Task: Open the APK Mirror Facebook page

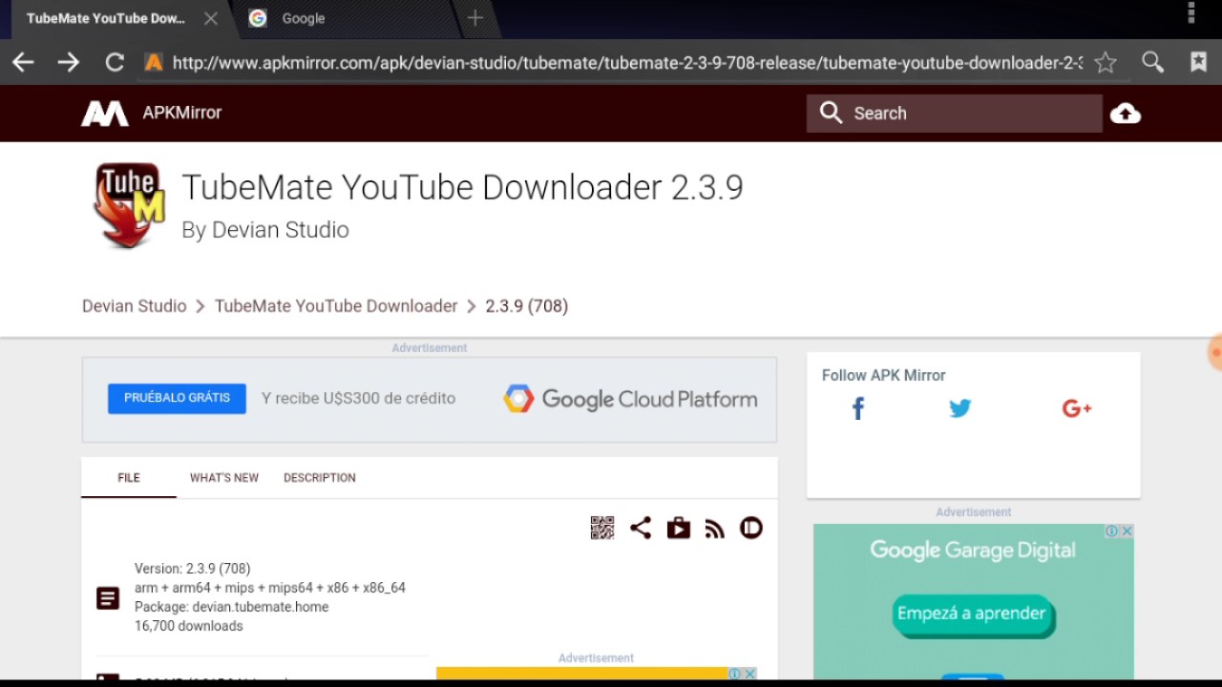Action: click(x=858, y=408)
